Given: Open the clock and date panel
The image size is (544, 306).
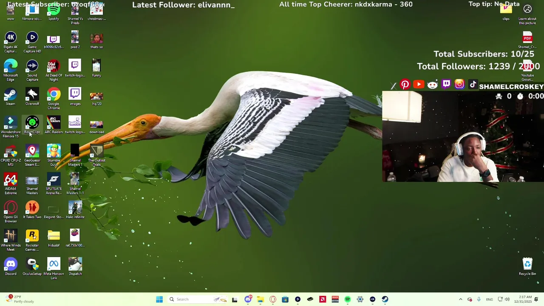Looking at the screenshot, I should [523, 299].
